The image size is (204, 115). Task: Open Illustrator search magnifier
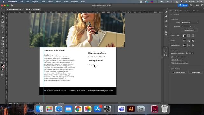[191, 5]
